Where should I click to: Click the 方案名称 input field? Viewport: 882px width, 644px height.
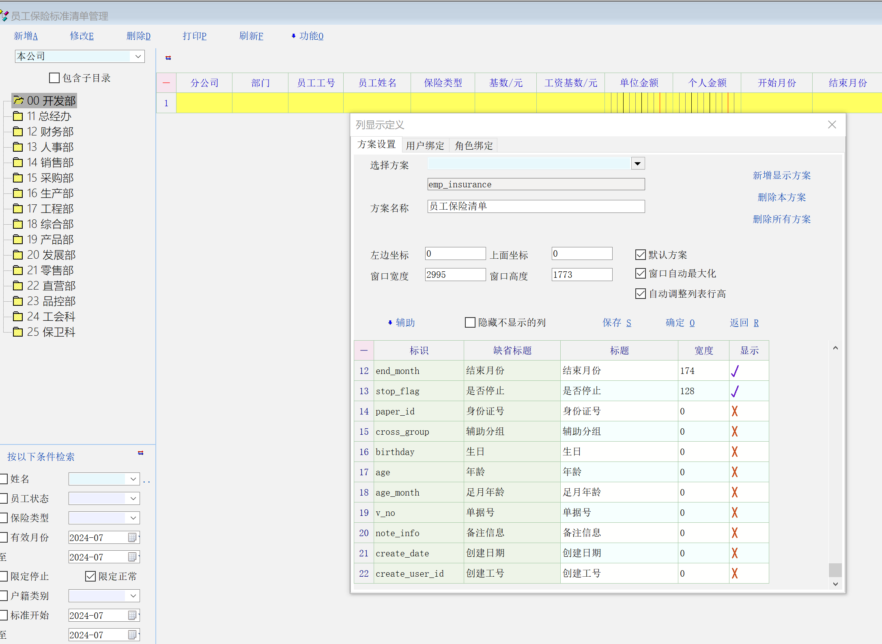(x=536, y=206)
